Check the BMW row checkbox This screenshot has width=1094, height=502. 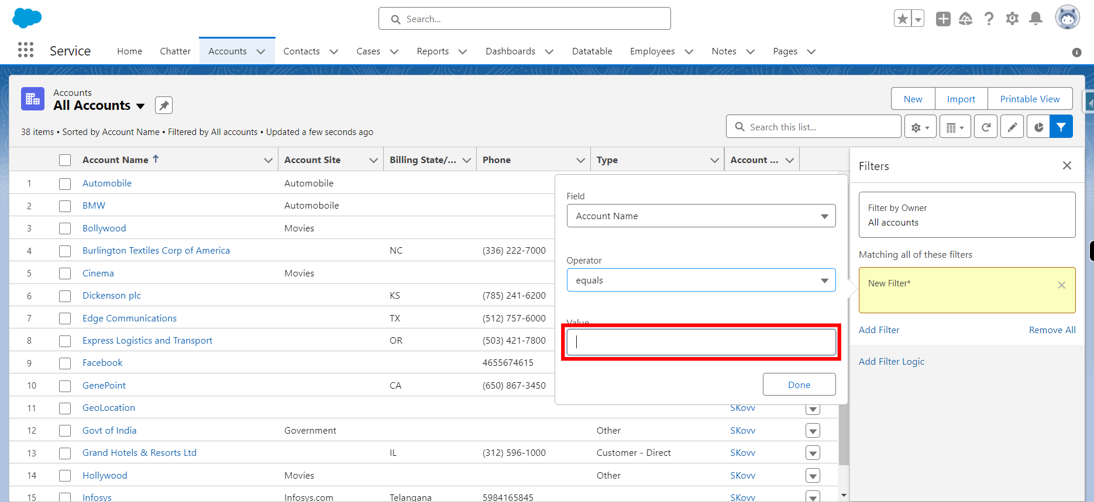(65, 206)
